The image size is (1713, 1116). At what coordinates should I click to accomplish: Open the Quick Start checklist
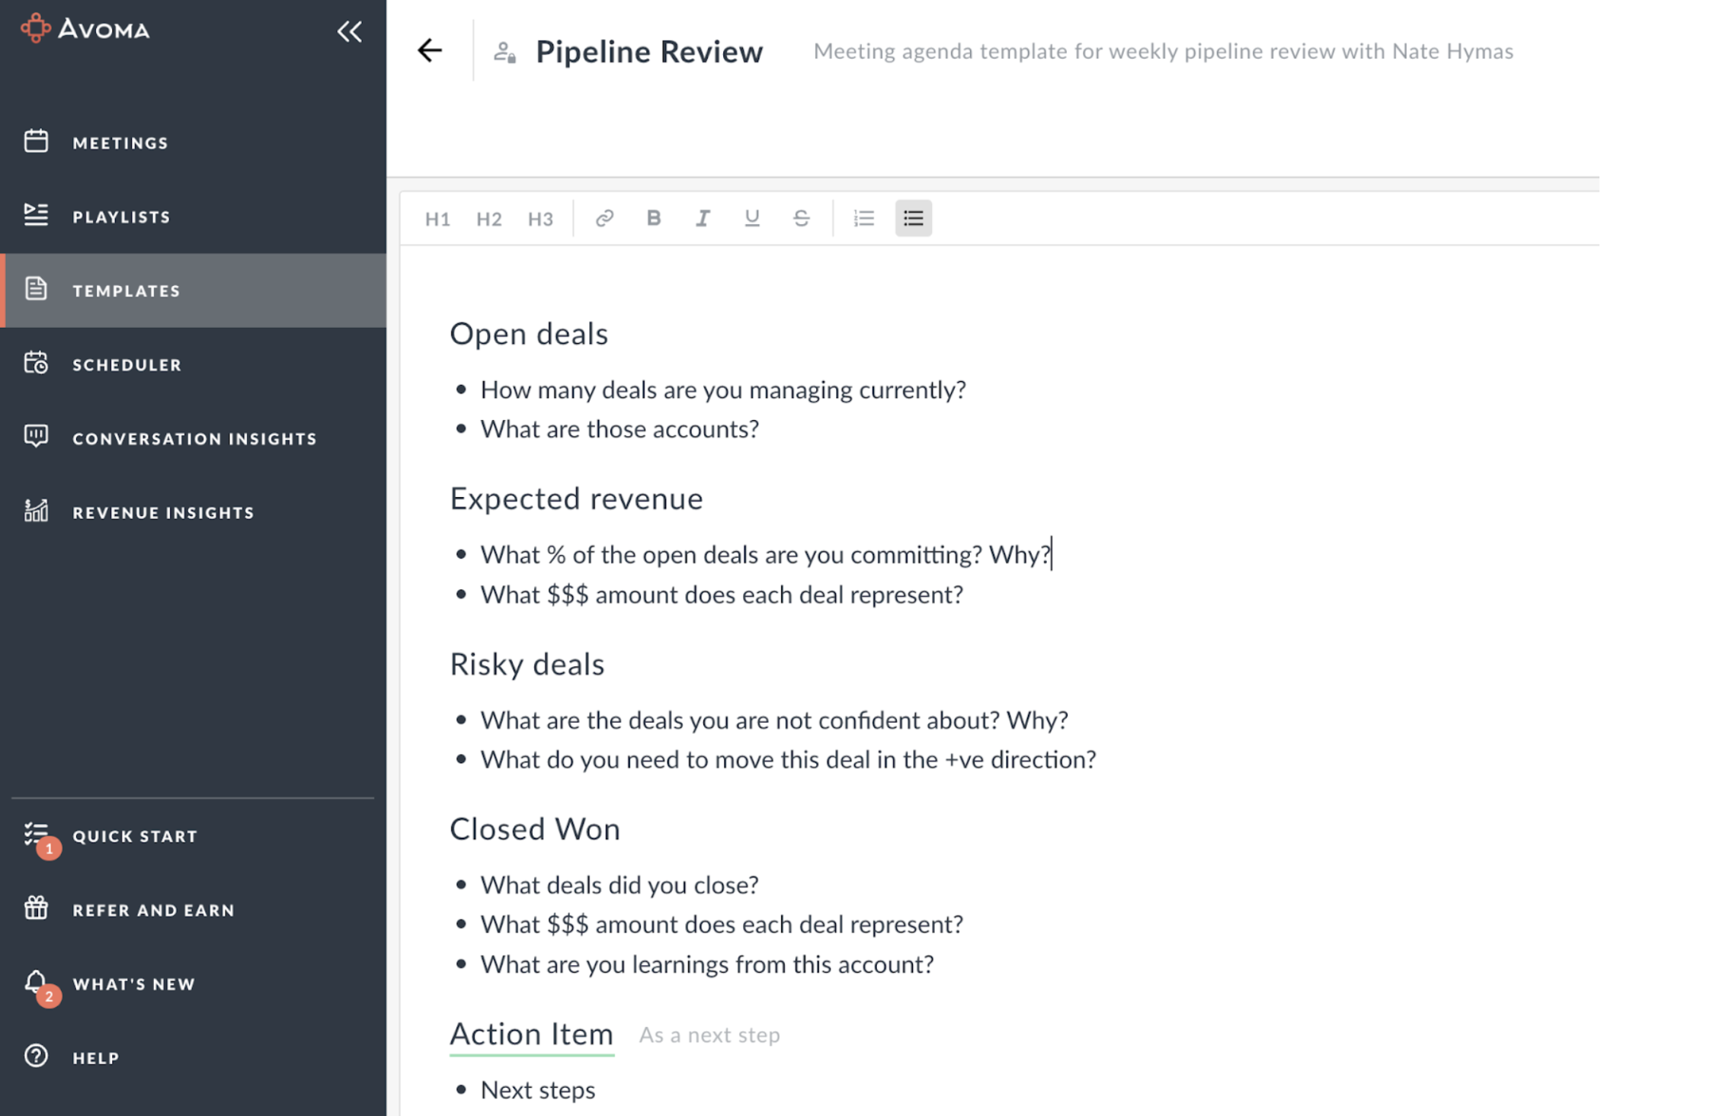[x=134, y=835]
